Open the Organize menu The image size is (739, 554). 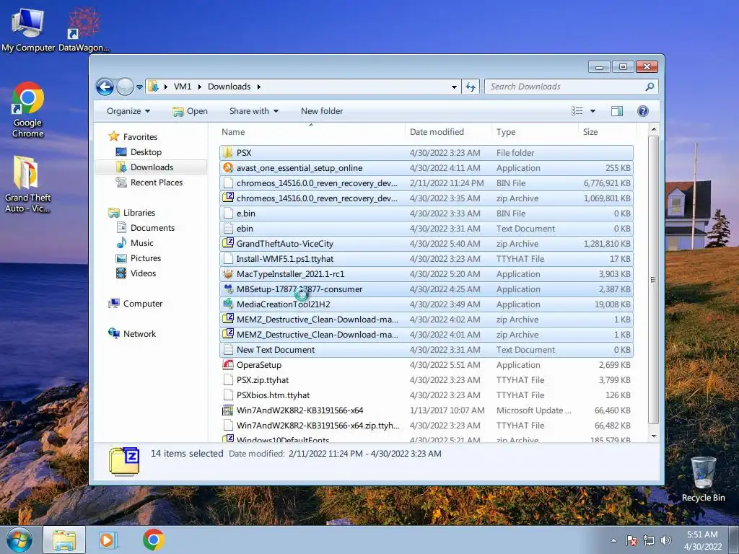click(x=128, y=111)
